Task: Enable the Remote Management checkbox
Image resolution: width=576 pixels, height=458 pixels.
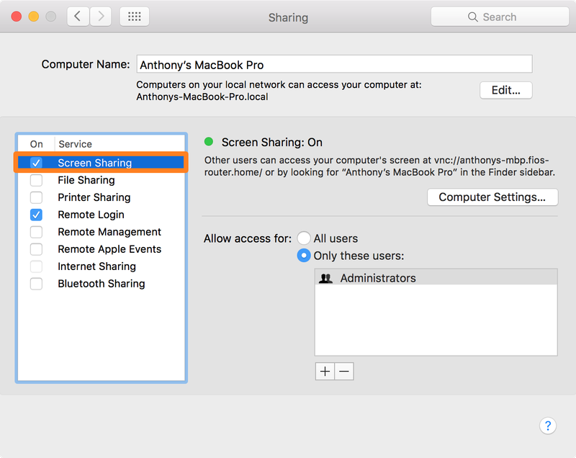Action: (x=36, y=232)
